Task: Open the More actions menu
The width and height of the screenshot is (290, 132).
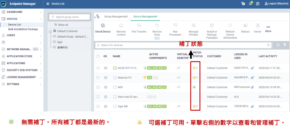Action: [x=268, y=29]
